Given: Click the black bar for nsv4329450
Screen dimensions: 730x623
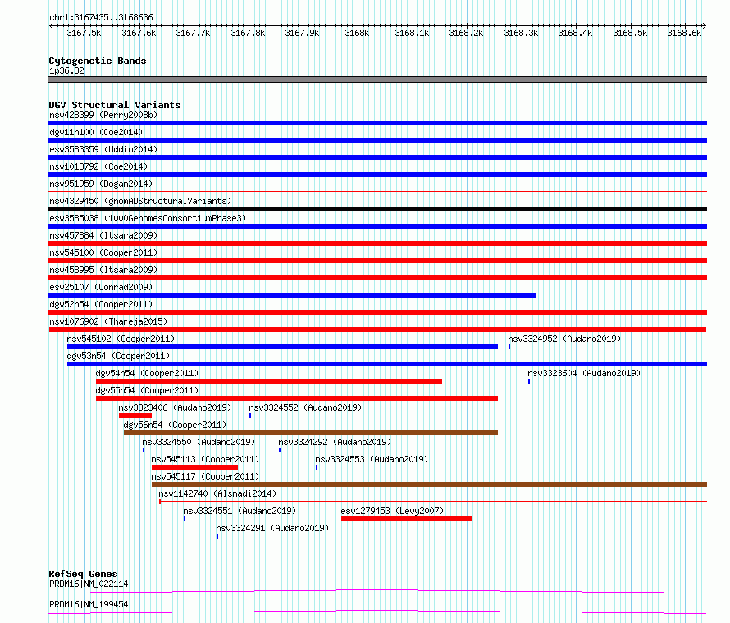Looking at the screenshot, I should (377, 209).
